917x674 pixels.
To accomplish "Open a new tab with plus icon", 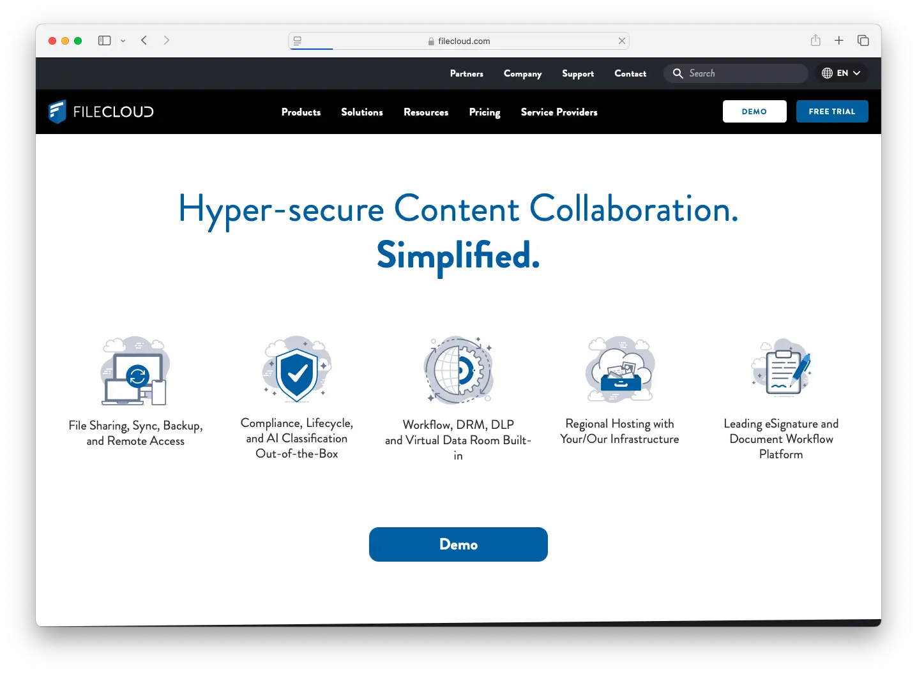I will pyautogui.click(x=839, y=40).
